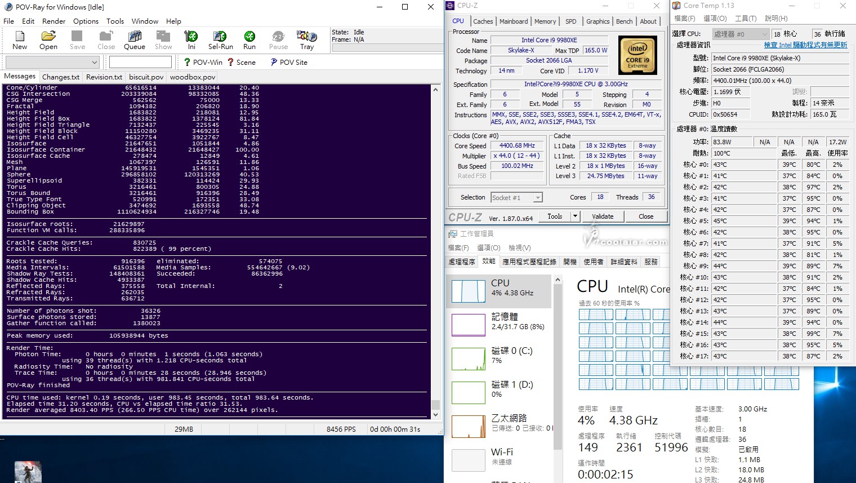Open the About tab in CPU-Z
This screenshot has width=856, height=483.
tap(648, 21)
